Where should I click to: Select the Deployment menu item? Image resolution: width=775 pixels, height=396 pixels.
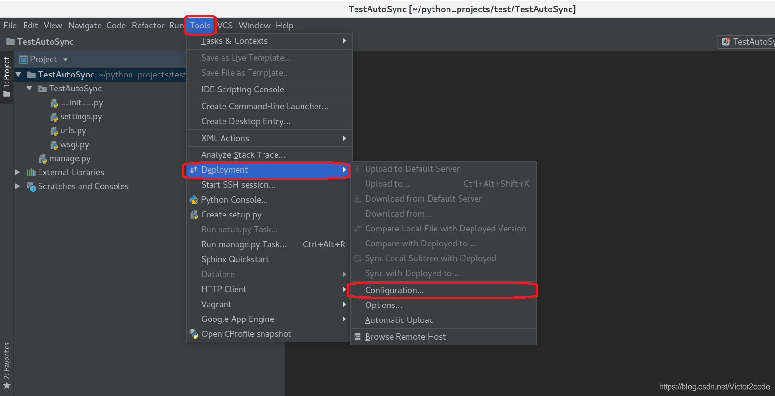[x=269, y=170]
